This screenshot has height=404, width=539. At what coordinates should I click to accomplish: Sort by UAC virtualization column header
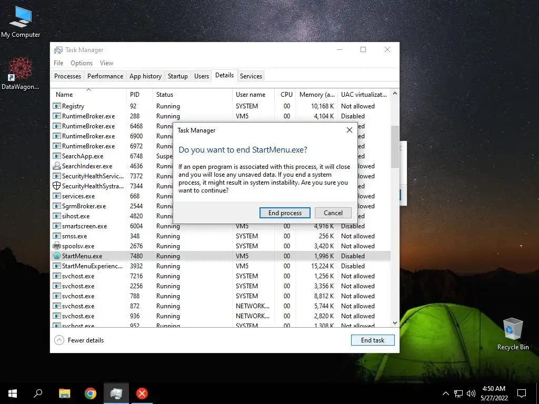[x=364, y=95]
